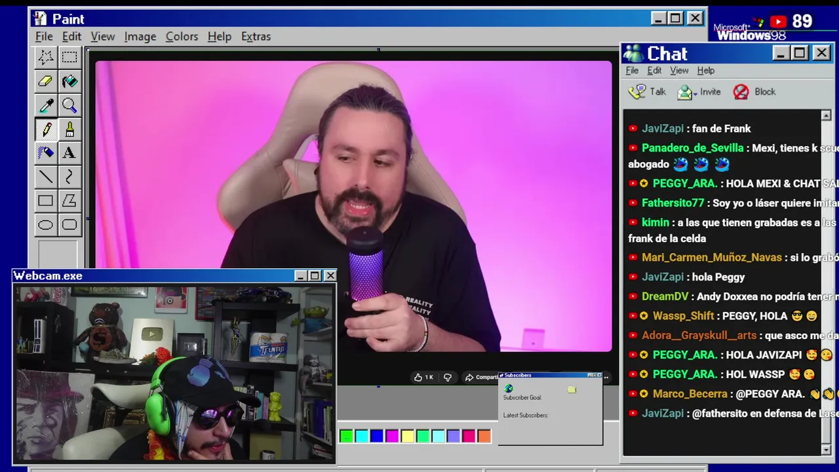Viewport: 839px width, 472px height.
Task: Select the Pencil tool
Action: tap(45, 129)
